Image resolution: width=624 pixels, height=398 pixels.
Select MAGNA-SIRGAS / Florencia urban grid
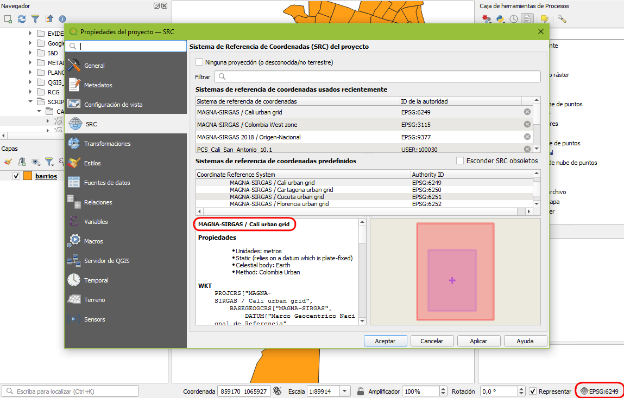(364, 204)
